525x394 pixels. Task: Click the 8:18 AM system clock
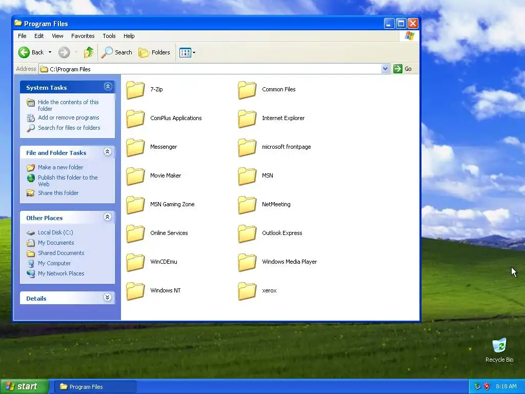506,386
